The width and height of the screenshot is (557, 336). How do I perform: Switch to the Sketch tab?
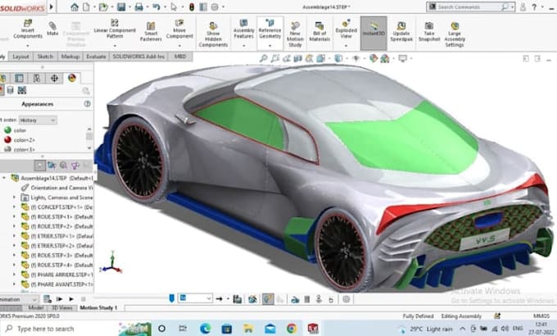45,56
